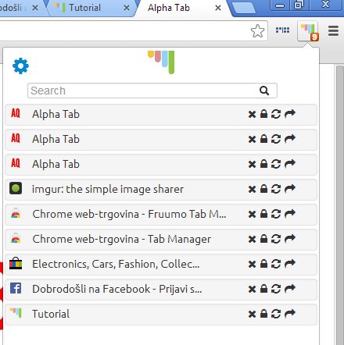Select the Tutorial row in the list
The image size is (344, 345).
click(x=161, y=315)
